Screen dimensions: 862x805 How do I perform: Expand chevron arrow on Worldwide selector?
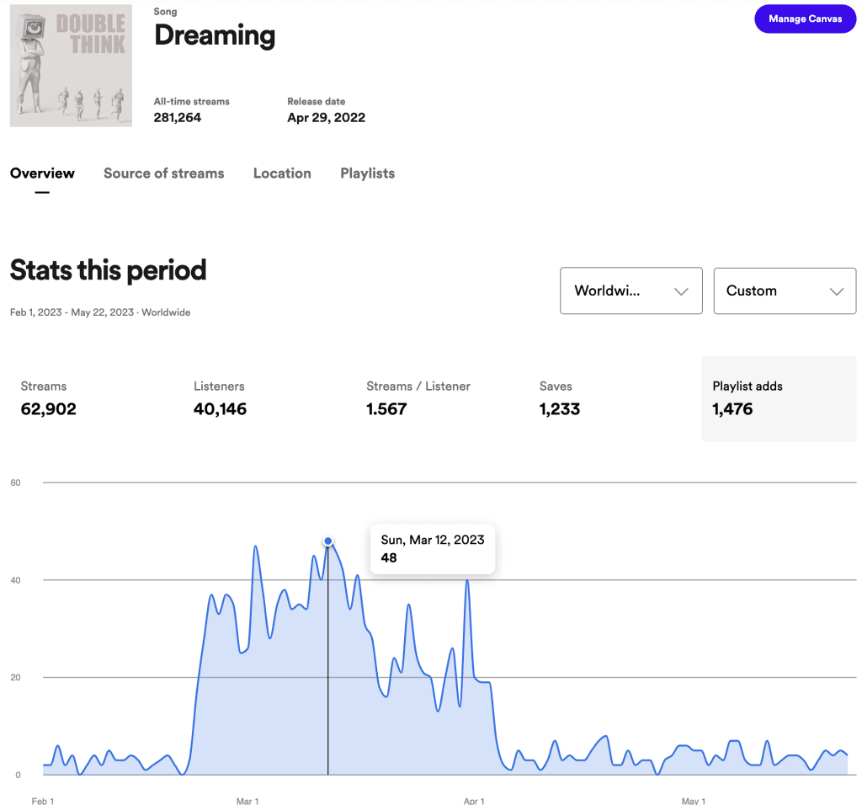tap(681, 291)
